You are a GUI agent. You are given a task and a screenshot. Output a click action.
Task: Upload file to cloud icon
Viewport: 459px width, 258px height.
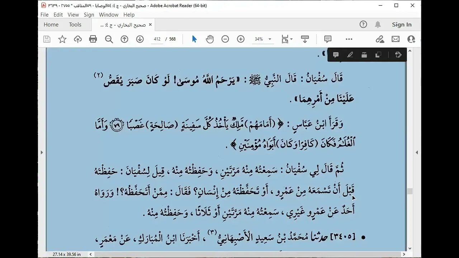point(78,39)
